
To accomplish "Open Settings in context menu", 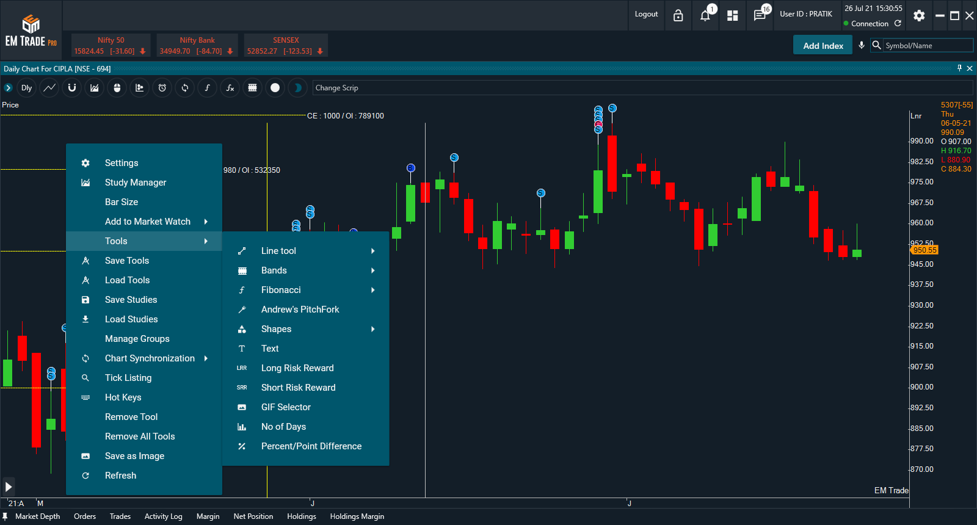I will point(144,163).
